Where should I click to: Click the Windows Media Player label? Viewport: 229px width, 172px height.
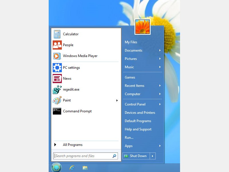click(x=80, y=56)
